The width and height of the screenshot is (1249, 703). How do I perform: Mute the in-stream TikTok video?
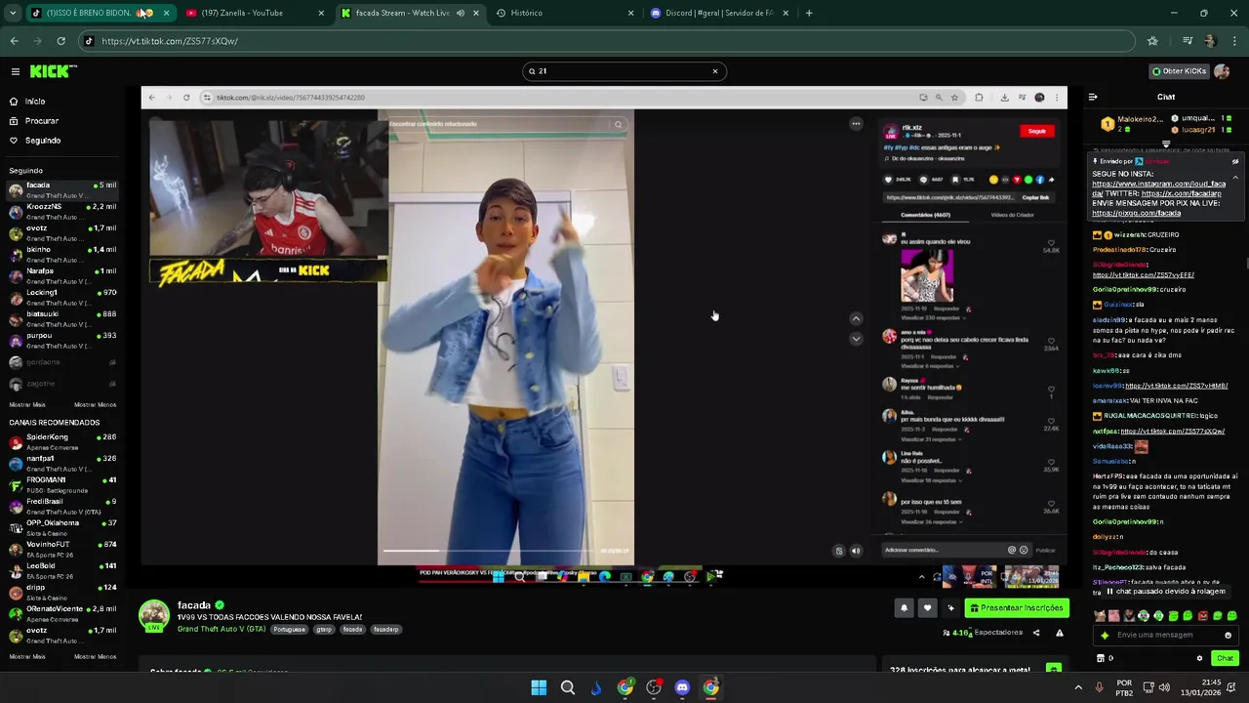[x=856, y=551]
